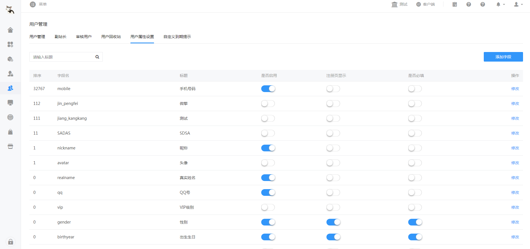530x249 pixels.
Task: Click the lock icon at sidebar bottom
Action: pos(11,242)
